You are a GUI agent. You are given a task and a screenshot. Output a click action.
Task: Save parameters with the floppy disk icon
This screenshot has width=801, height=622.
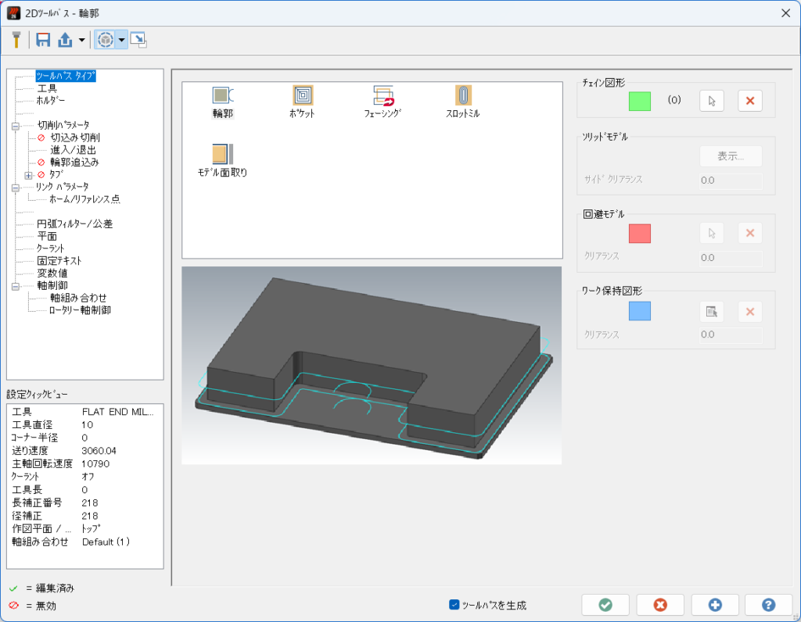coord(43,40)
